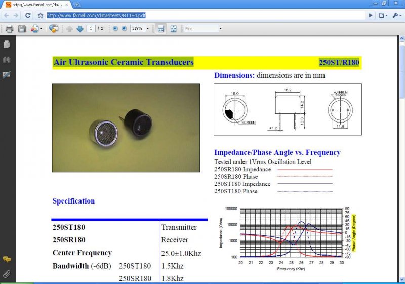
Task: Click the '250ST180 Impedance' legend entry
Action: click(x=242, y=184)
